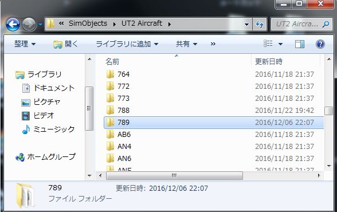This screenshot has height=212, width=337.
Task: Open the 整理 menu
Action: pos(25,44)
